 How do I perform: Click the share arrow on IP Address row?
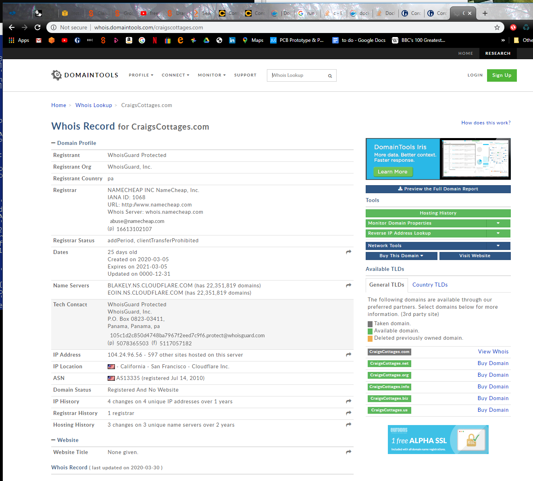point(349,355)
